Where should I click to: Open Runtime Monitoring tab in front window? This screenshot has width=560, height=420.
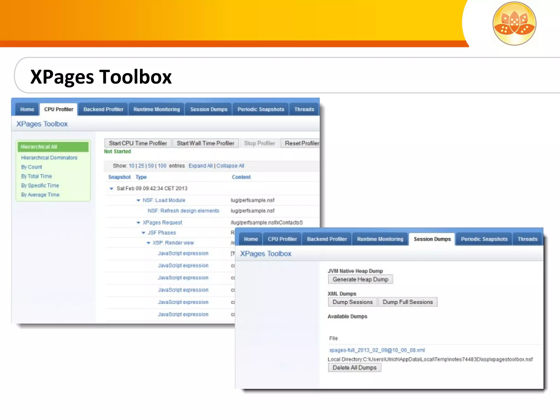pos(380,239)
